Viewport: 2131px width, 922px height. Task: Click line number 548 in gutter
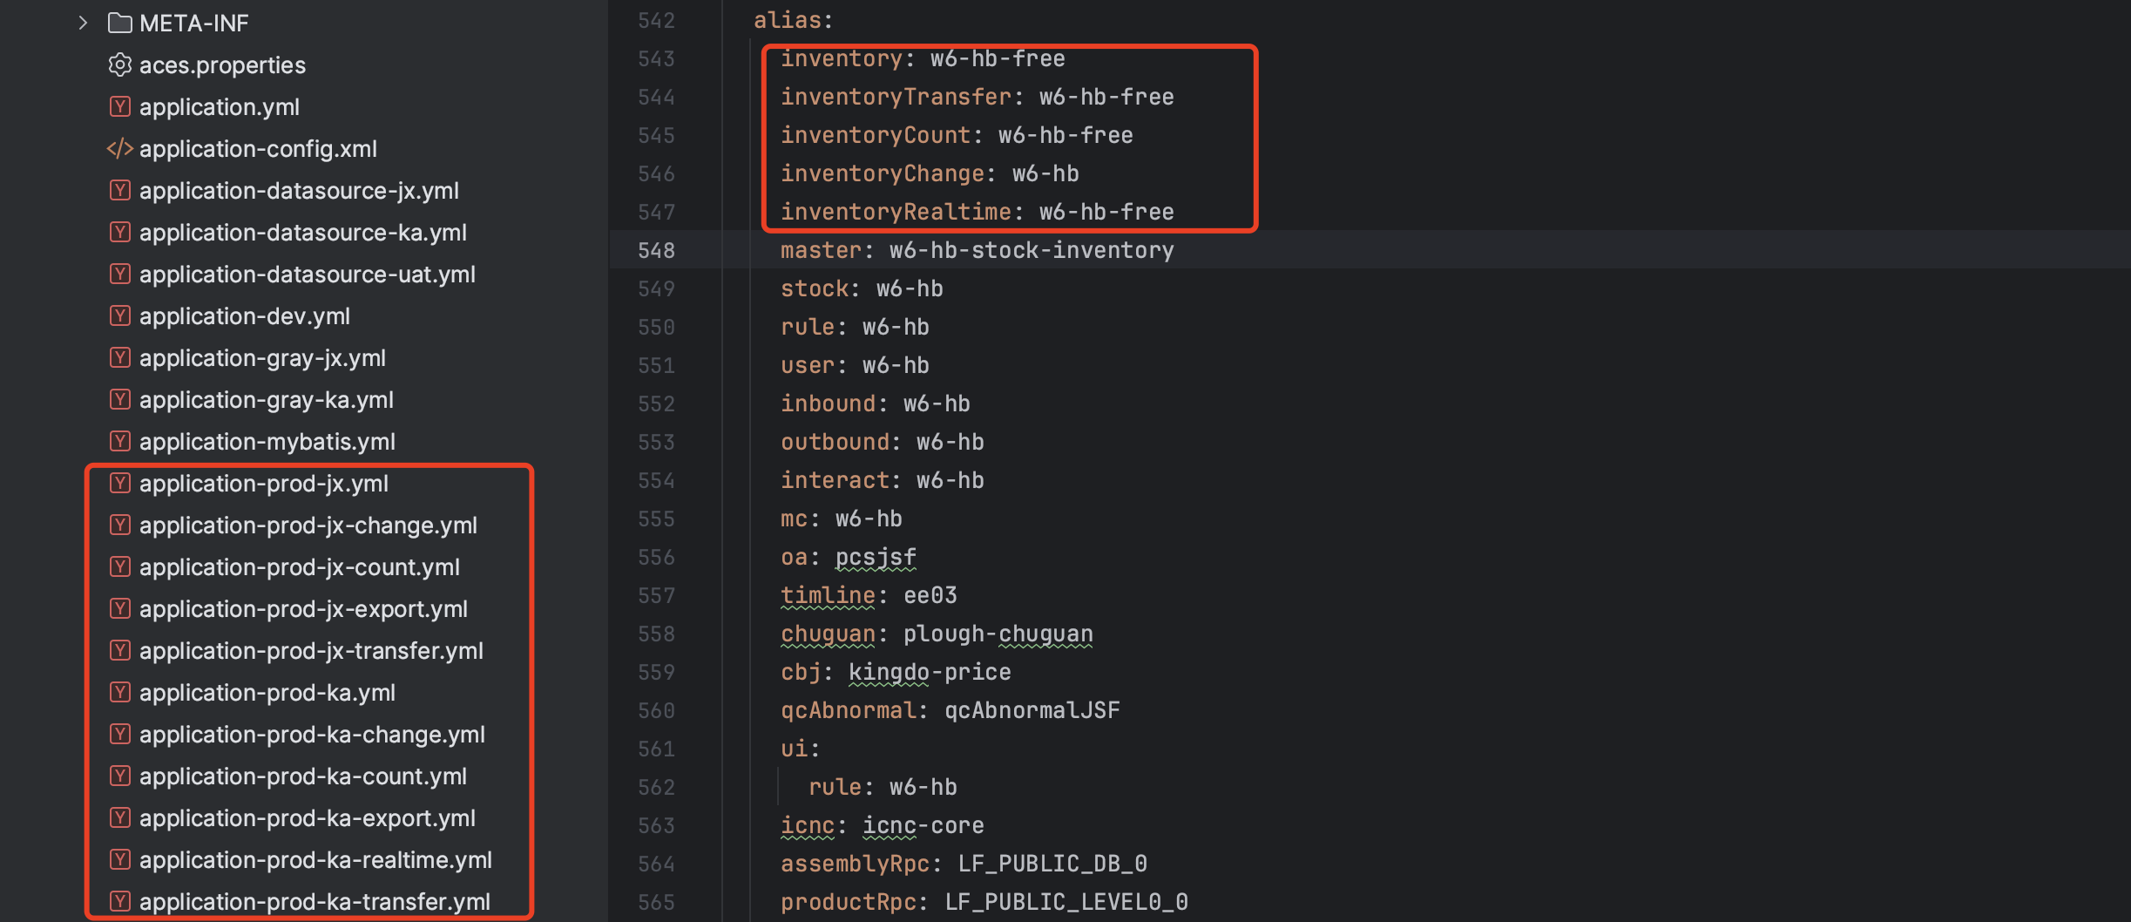pos(656,251)
